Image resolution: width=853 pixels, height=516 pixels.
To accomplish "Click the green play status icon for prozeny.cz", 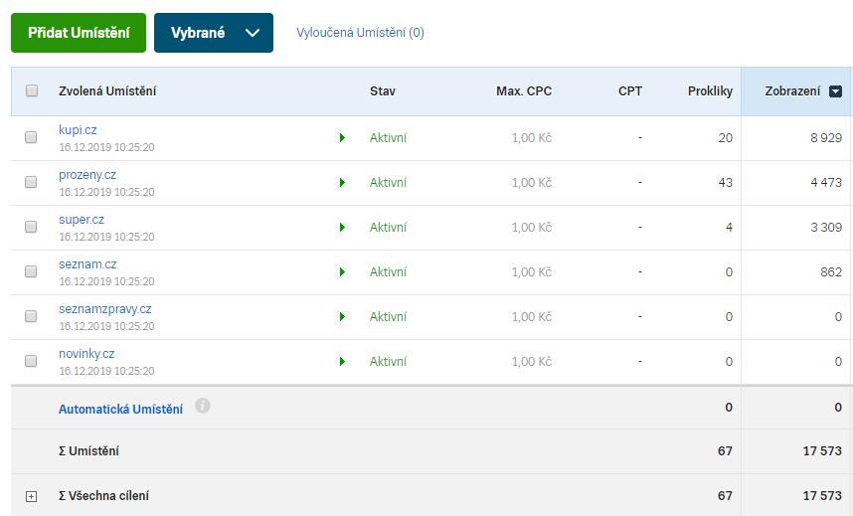I will click(x=342, y=182).
